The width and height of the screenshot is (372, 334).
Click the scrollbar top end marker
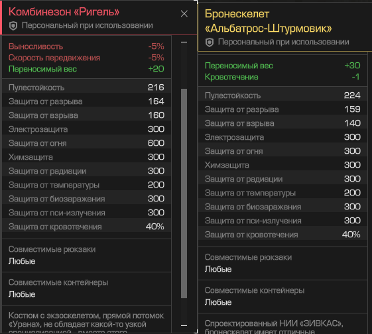click(x=184, y=42)
